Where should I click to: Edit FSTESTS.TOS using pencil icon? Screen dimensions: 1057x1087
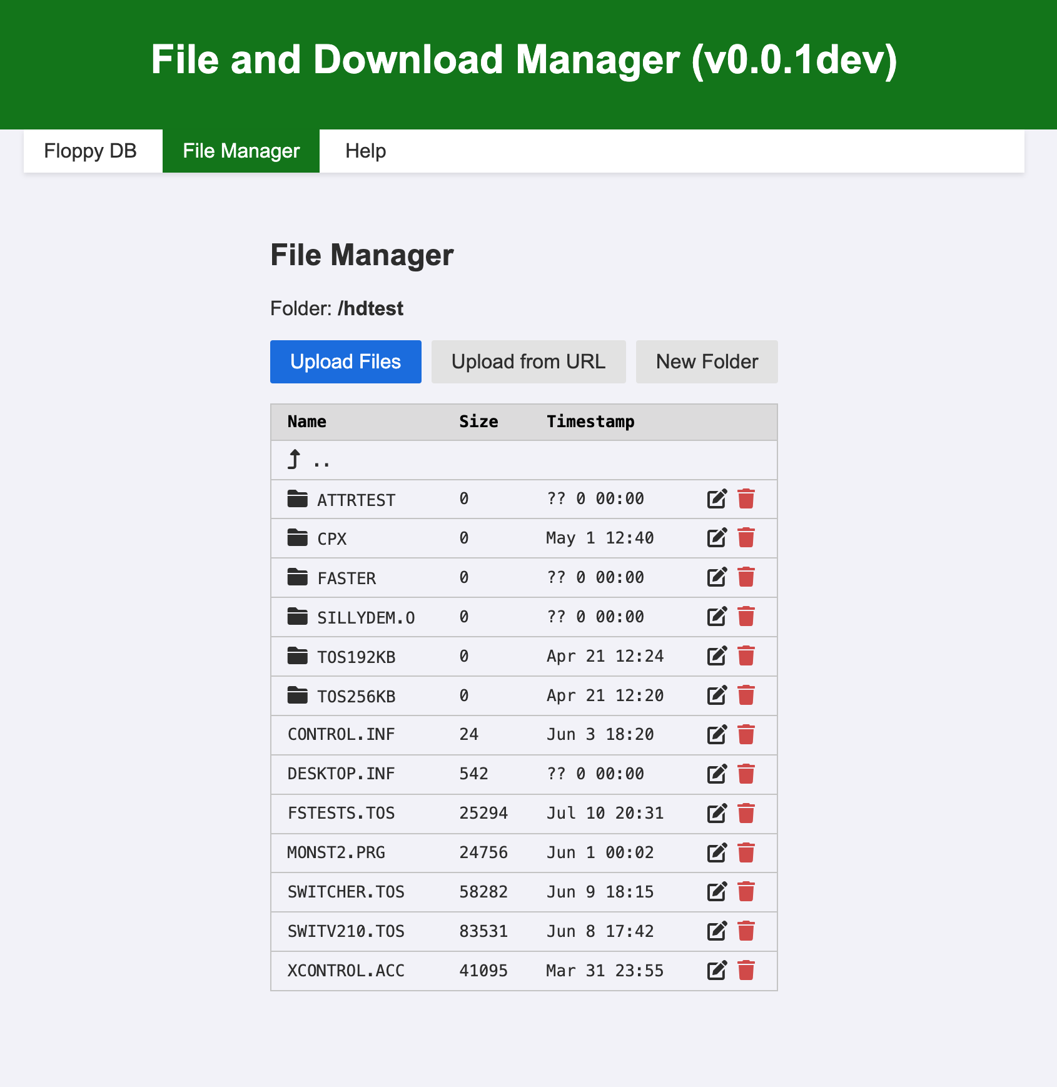[x=717, y=813]
